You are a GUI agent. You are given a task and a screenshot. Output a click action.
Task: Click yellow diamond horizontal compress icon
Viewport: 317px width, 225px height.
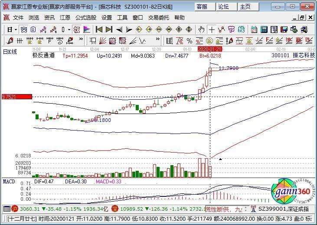pyautogui.click(x=169, y=30)
